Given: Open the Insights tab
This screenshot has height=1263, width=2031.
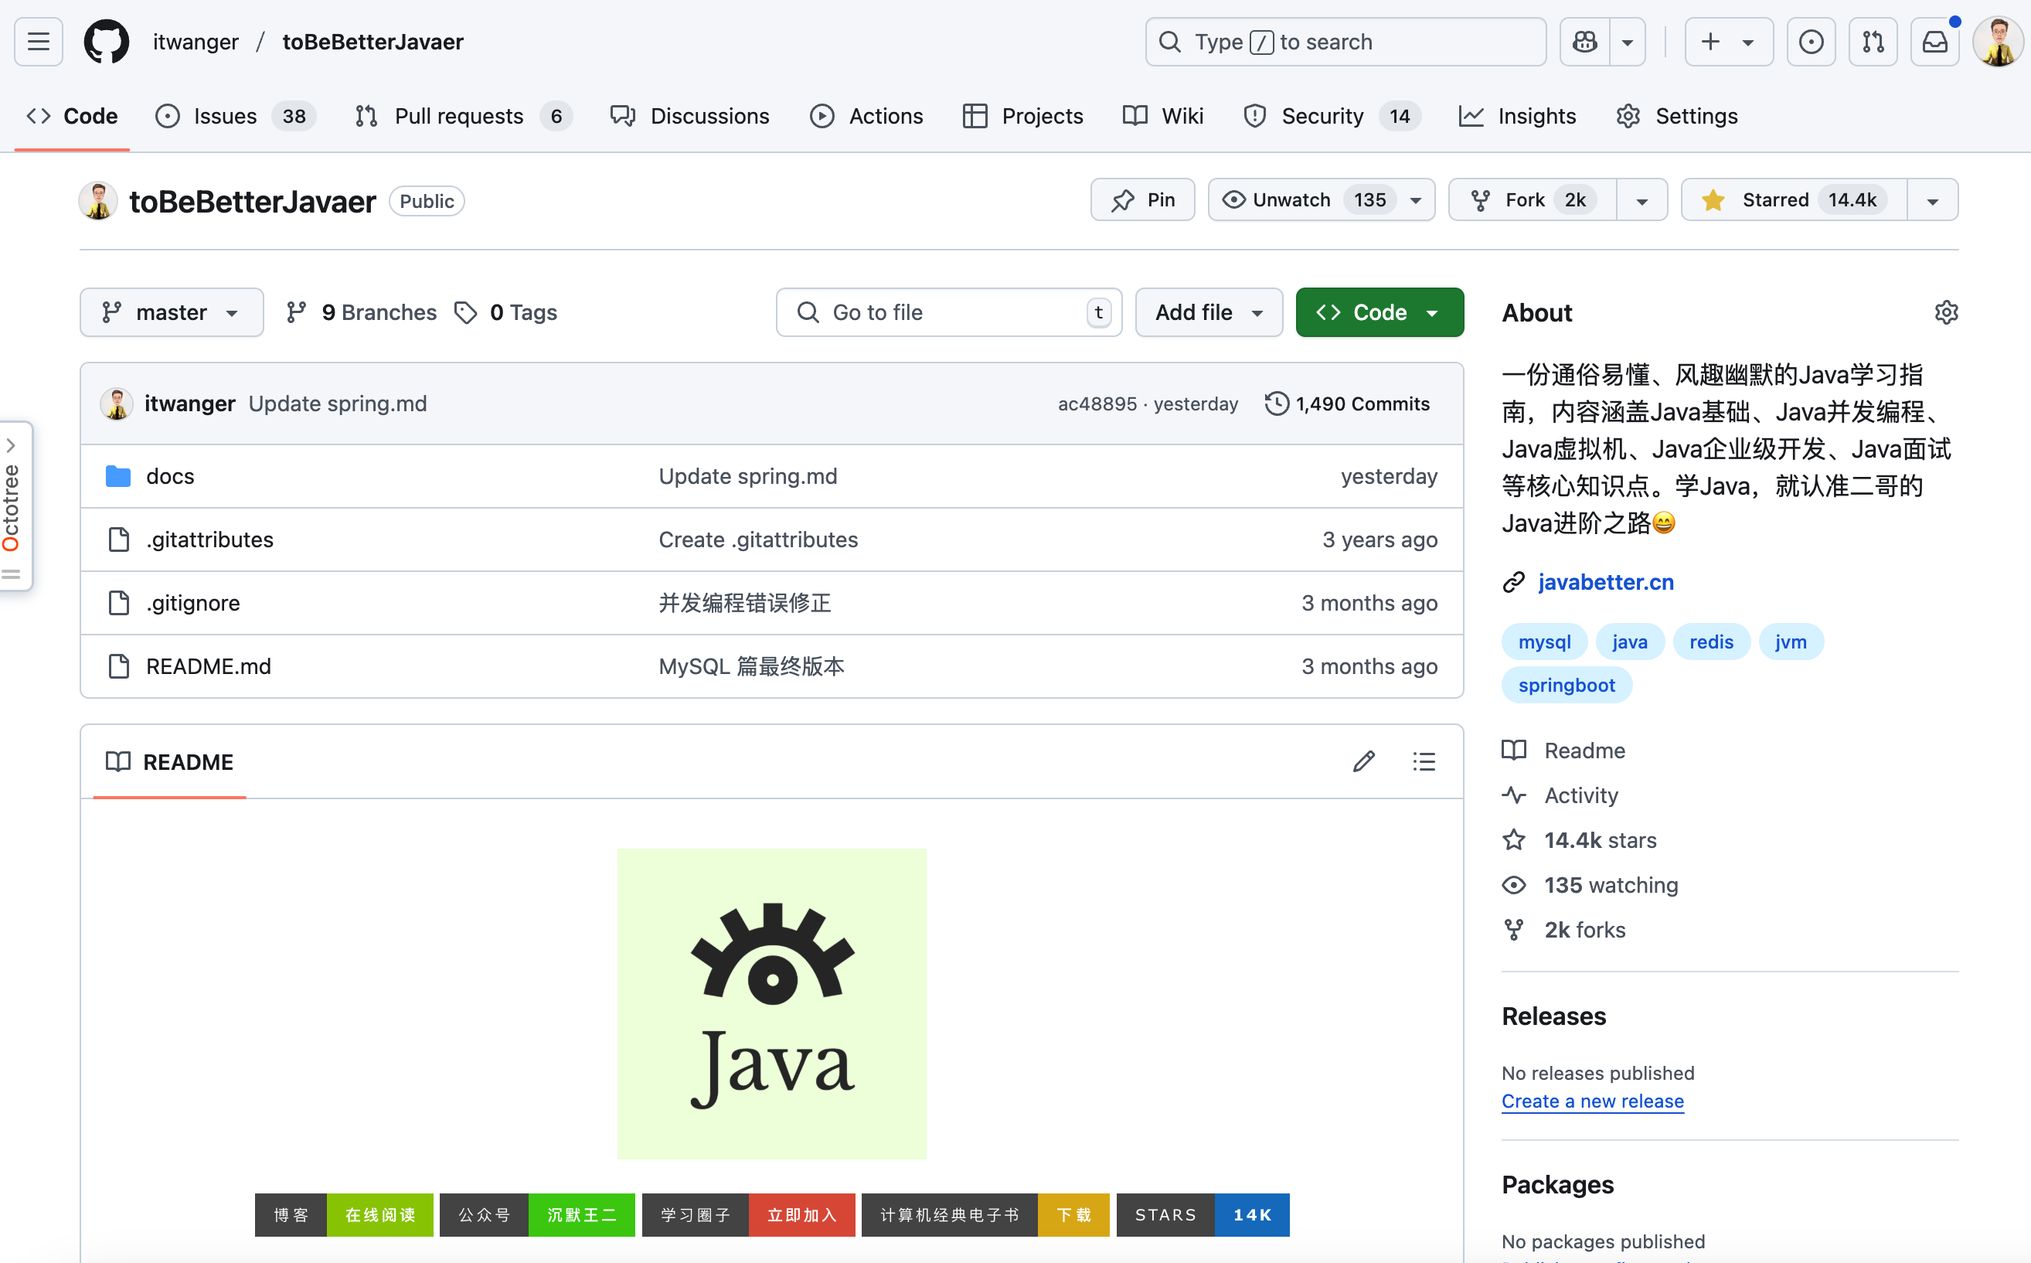Looking at the screenshot, I should [x=1536, y=116].
